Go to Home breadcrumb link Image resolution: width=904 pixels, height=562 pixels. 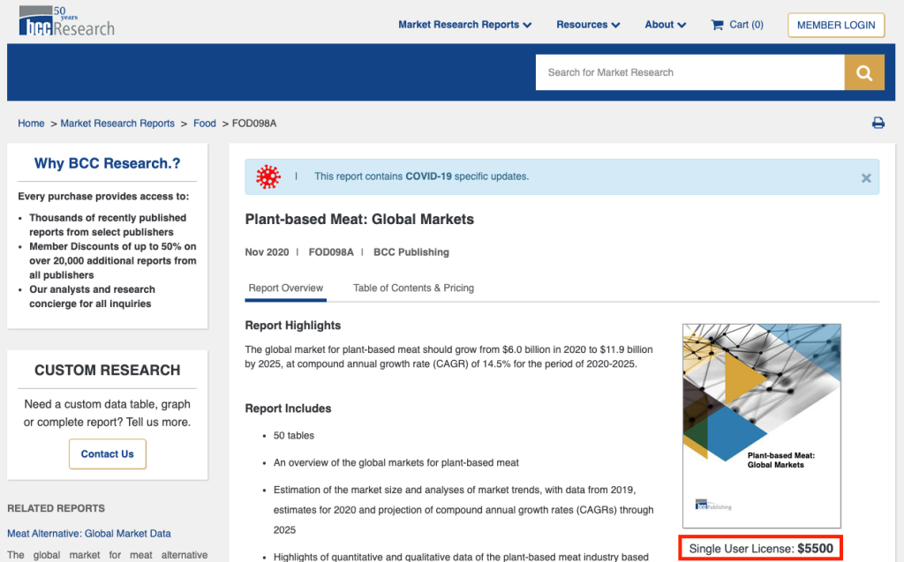[x=31, y=124]
